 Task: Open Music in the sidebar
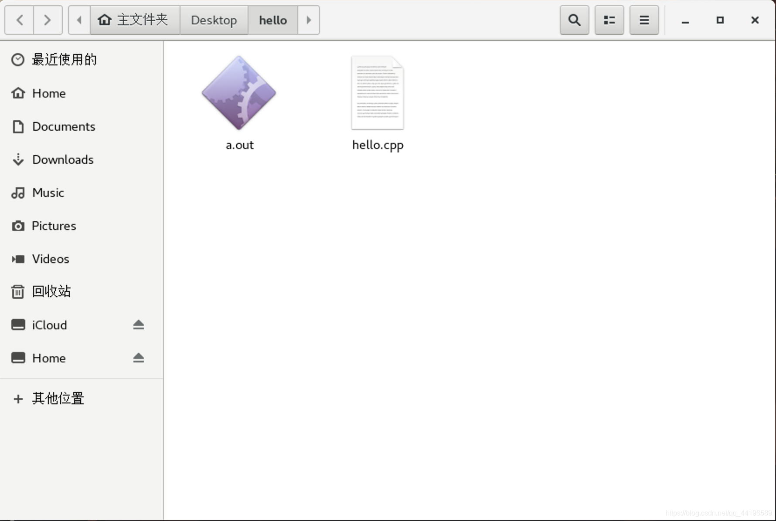[x=82, y=193]
